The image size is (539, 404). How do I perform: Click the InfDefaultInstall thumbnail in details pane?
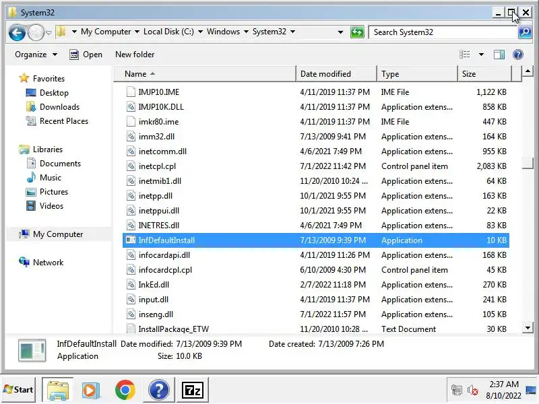tap(32, 350)
